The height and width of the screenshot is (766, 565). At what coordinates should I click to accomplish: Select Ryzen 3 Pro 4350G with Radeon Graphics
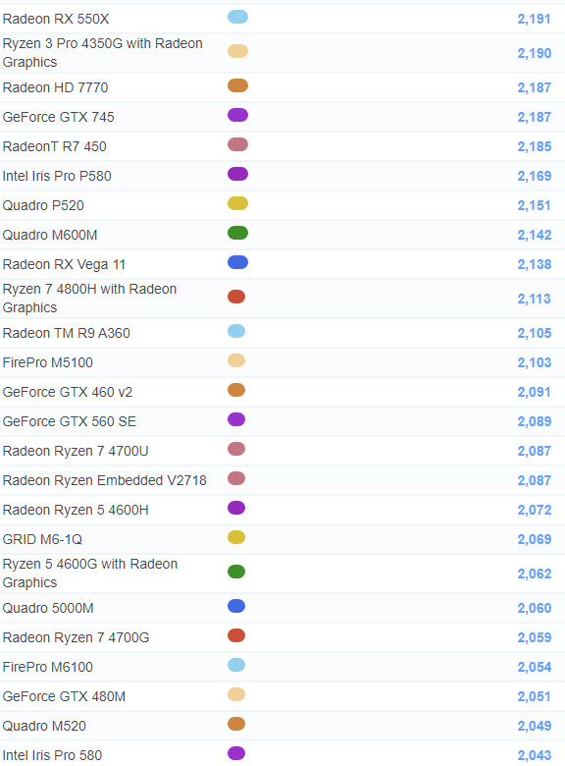coord(102,53)
